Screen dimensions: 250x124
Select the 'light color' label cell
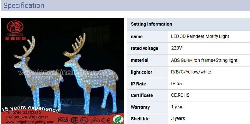(x=147, y=72)
